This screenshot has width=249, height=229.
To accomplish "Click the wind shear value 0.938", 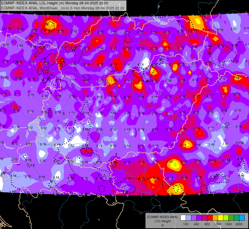I will pyautogui.click(x=240, y=143).
